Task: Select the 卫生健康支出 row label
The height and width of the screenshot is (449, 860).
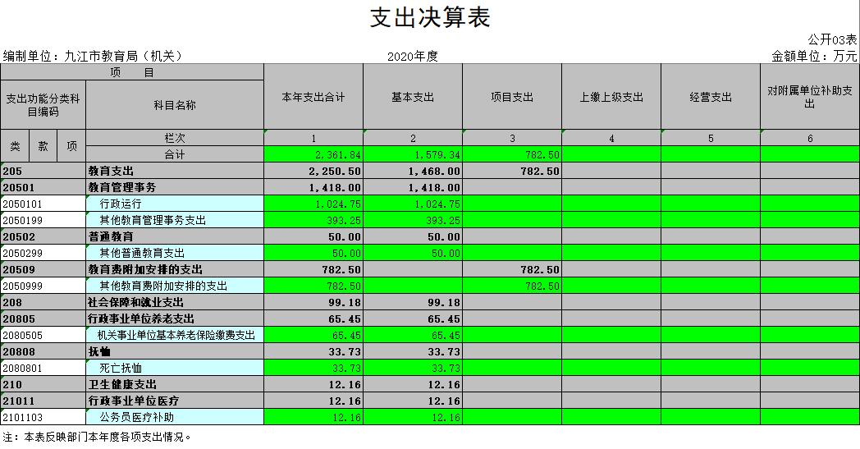Action: (x=122, y=384)
